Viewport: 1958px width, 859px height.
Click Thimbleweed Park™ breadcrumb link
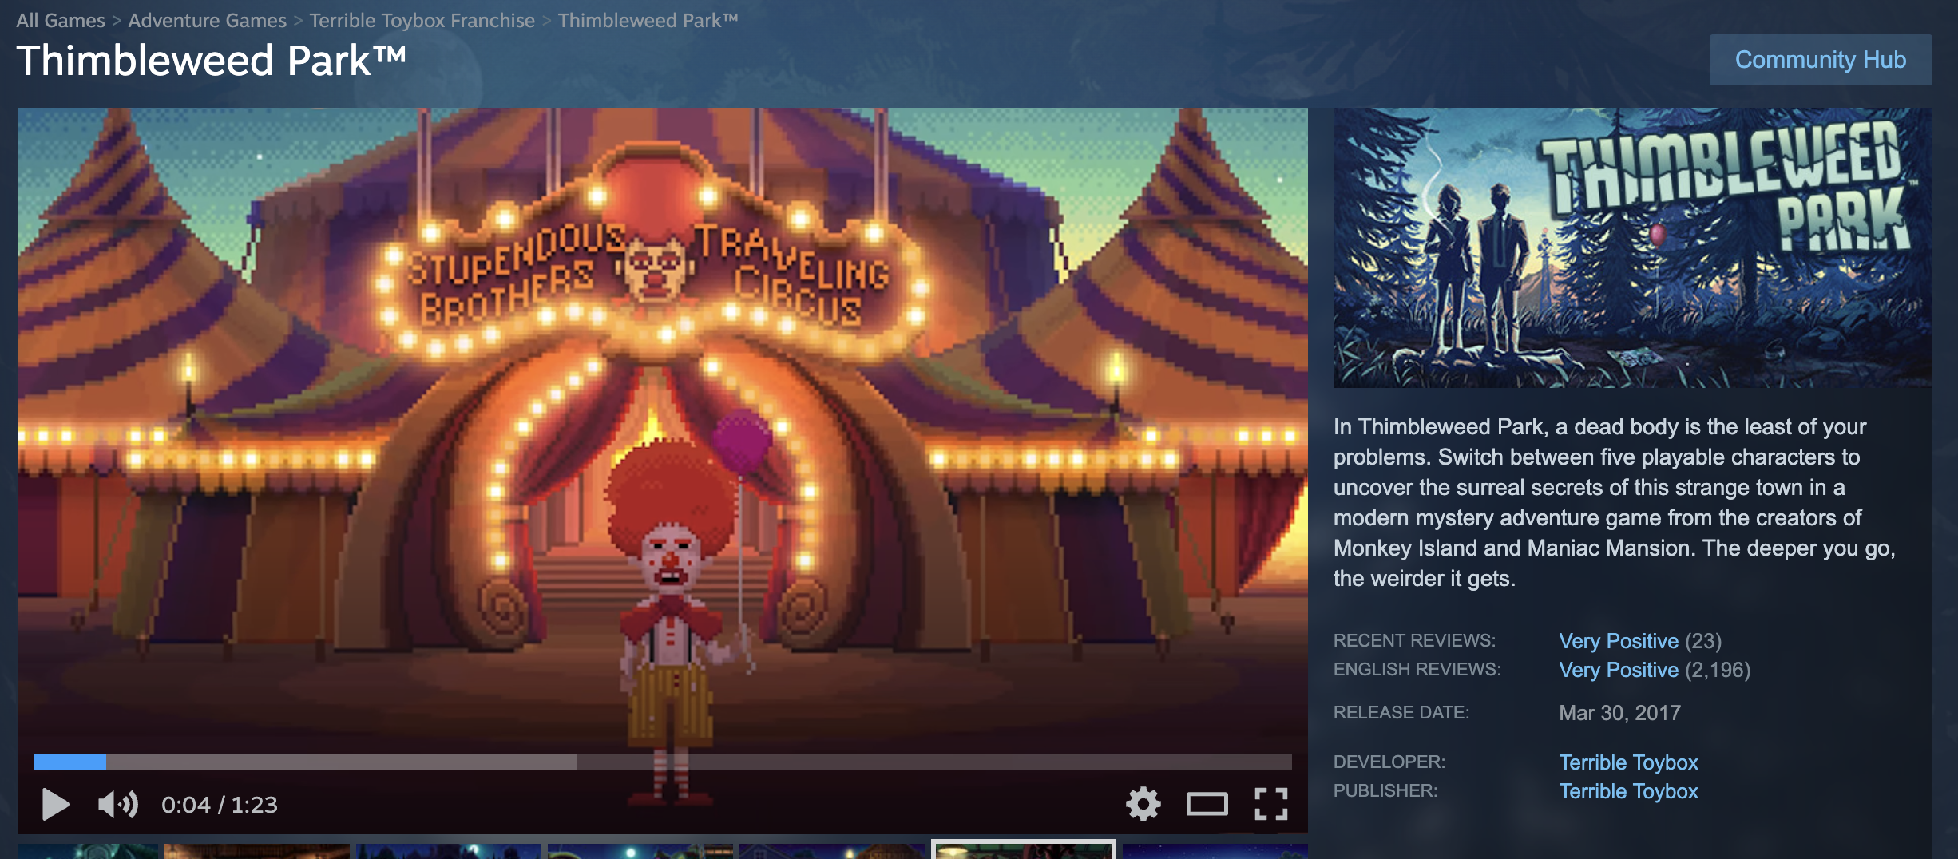coord(648,20)
